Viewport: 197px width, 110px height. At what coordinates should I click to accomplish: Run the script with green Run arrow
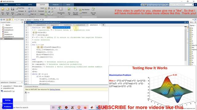coord(69,9)
